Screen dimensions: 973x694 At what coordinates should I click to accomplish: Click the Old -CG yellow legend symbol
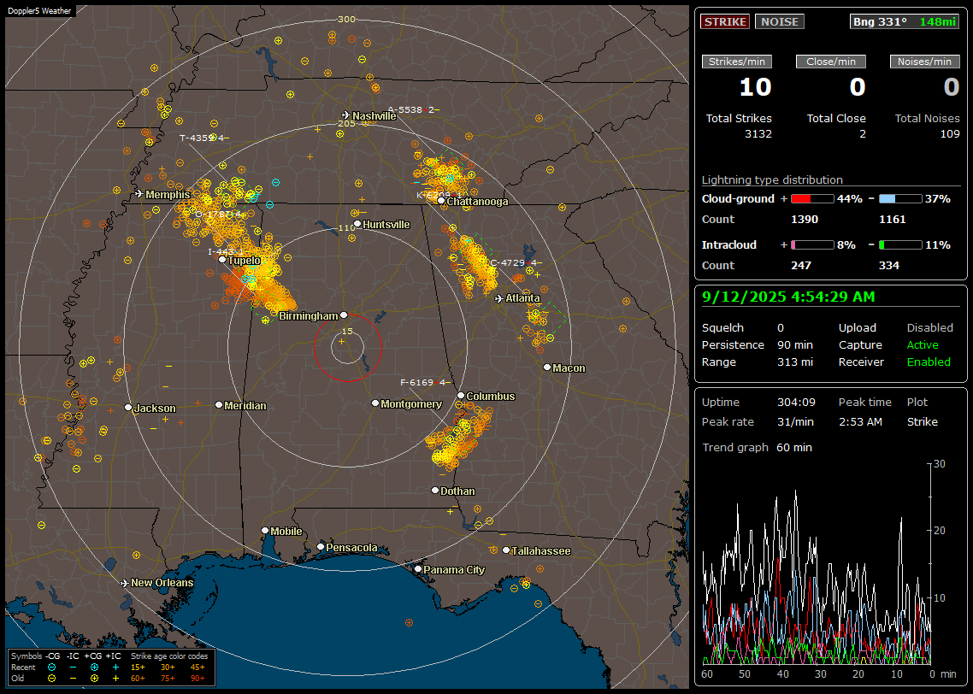(51, 679)
